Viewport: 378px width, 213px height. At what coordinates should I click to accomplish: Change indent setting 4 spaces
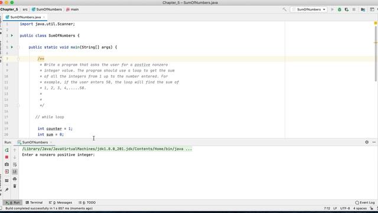[x=360, y=208]
